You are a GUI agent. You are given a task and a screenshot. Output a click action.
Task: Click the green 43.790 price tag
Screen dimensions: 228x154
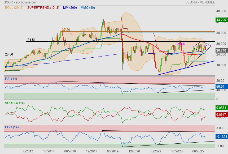pyautogui.click(x=221, y=20)
